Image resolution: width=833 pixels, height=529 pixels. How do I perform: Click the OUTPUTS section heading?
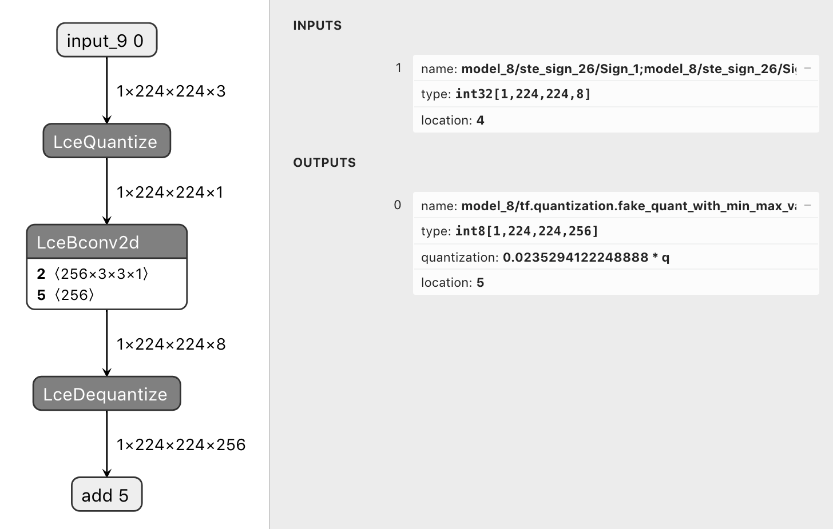pos(324,162)
